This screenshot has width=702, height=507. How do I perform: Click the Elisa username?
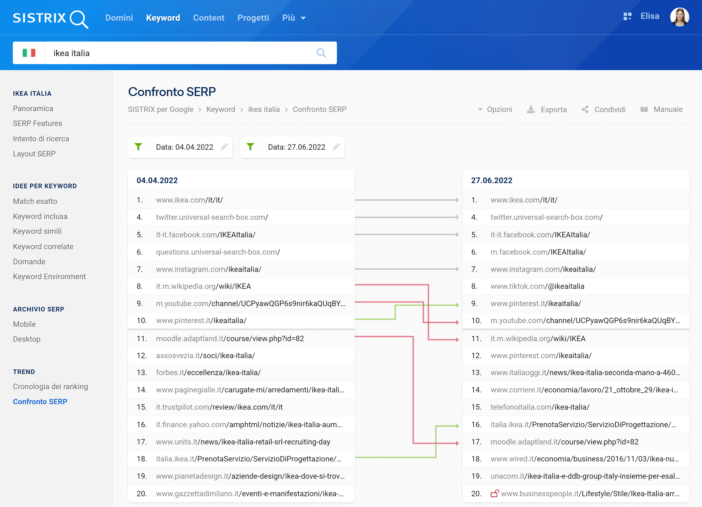click(650, 16)
